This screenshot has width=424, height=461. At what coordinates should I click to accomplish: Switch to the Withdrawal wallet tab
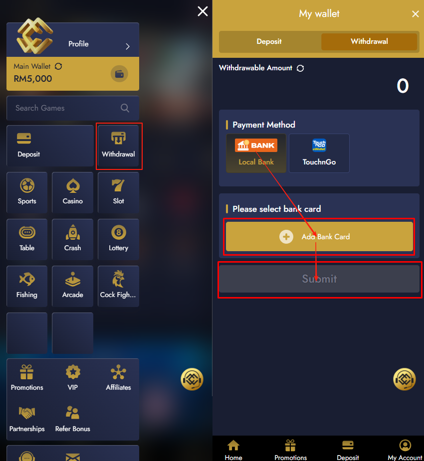point(369,41)
